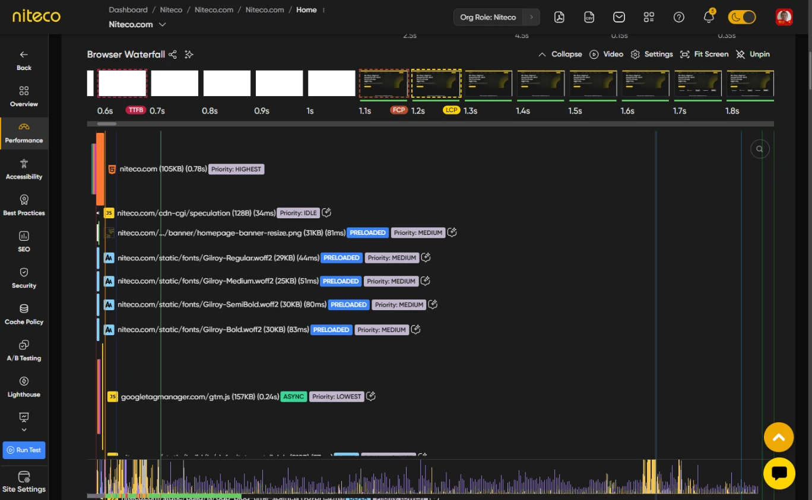Click the share icon beside Browser Waterfall
This screenshot has height=500, width=812.
click(x=173, y=55)
